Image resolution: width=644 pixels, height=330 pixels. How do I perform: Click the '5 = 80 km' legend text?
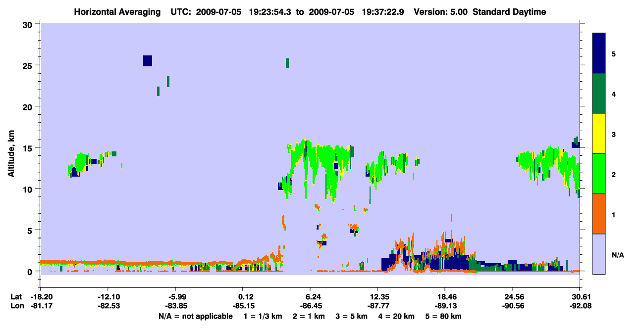click(444, 316)
